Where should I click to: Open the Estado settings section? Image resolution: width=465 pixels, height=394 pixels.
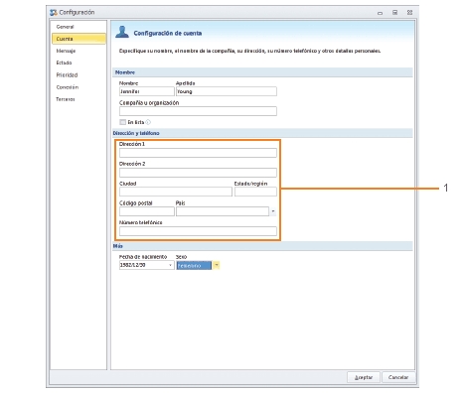click(64, 63)
